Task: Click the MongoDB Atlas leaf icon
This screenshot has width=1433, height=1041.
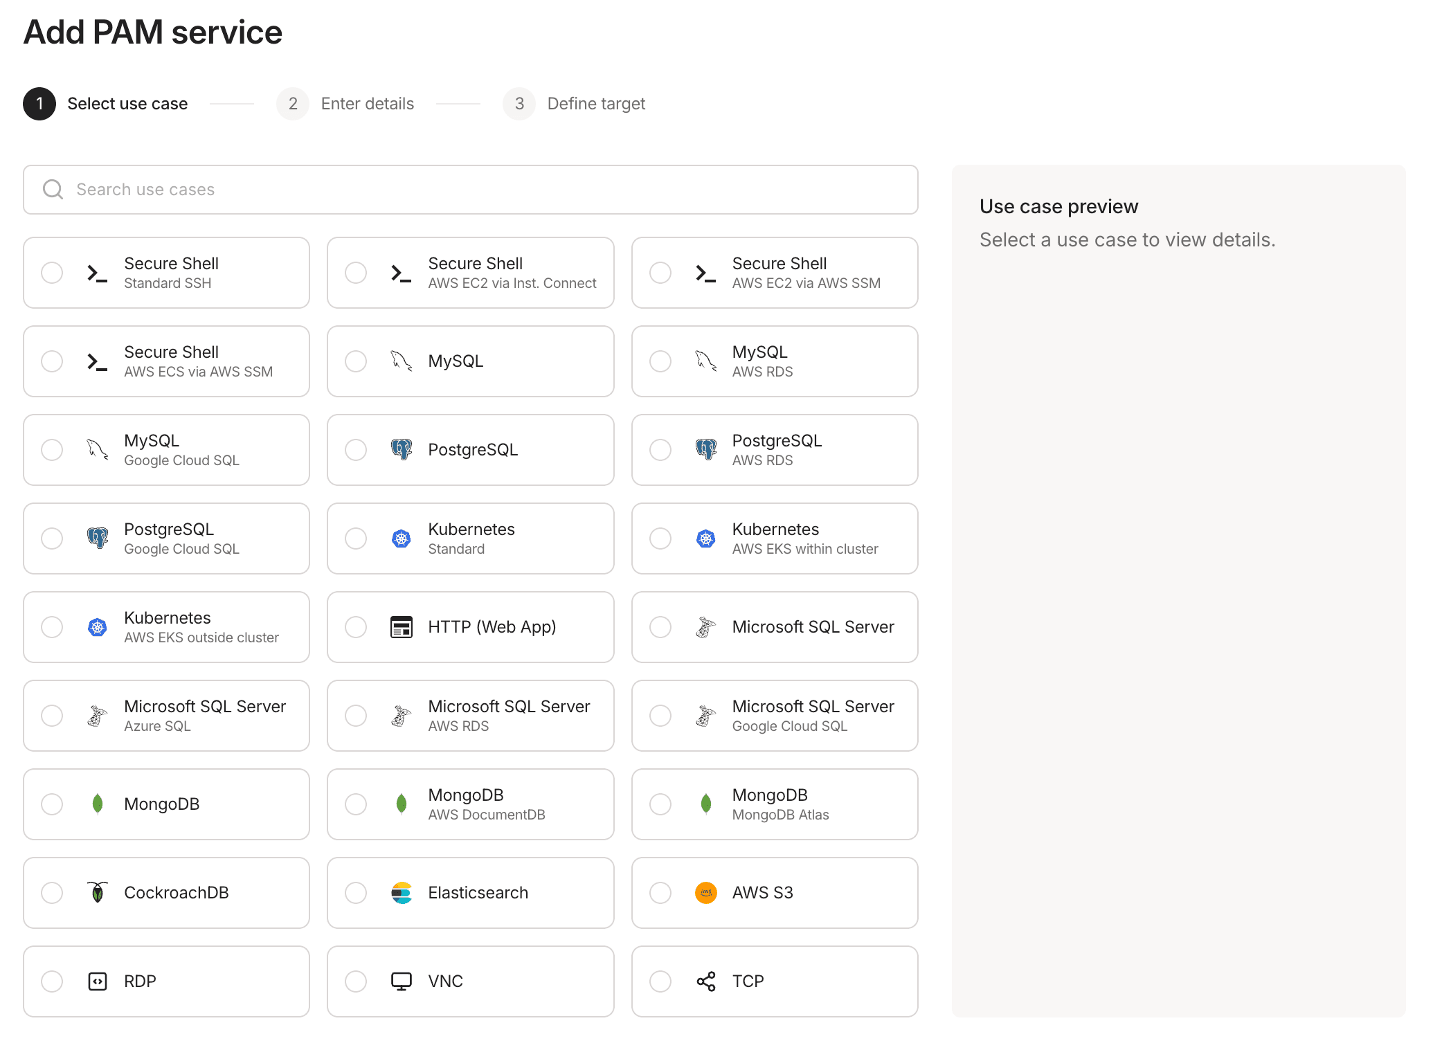Action: coord(706,804)
